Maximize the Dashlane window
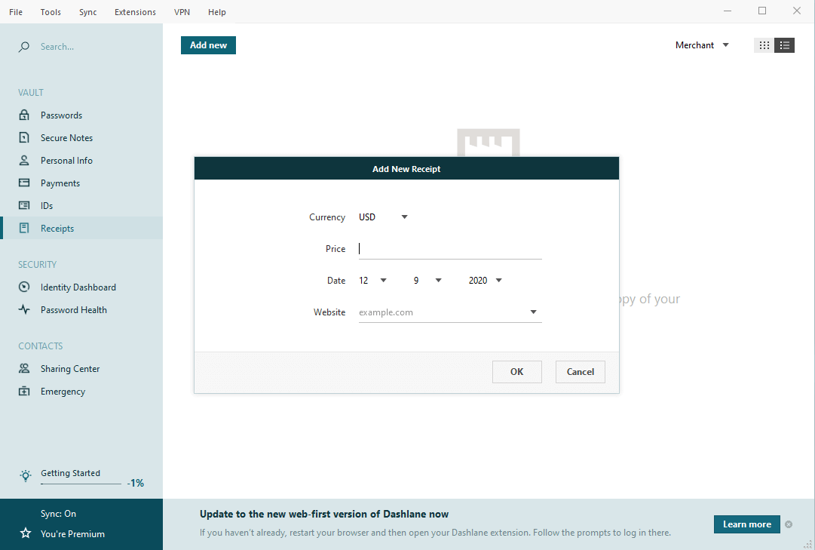815x550 pixels. [762, 11]
